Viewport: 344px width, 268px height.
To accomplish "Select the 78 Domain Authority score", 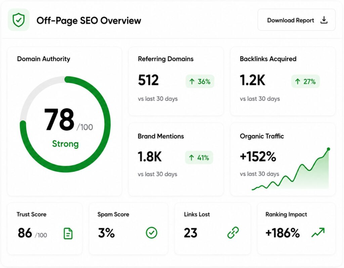I will 59,120.
